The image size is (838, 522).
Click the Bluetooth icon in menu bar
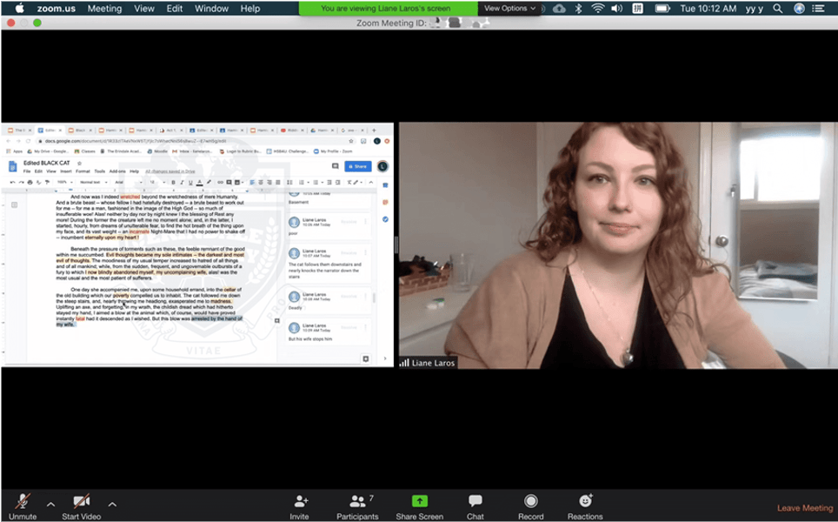[x=579, y=8]
